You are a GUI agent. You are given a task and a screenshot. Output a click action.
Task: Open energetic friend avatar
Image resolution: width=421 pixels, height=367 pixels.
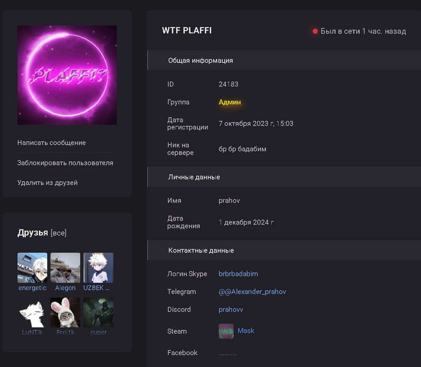coord(32,267)
